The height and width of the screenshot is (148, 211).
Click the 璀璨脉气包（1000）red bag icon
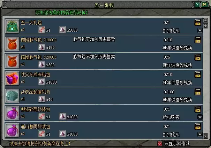pyautogui.click(x=12, y=44)
